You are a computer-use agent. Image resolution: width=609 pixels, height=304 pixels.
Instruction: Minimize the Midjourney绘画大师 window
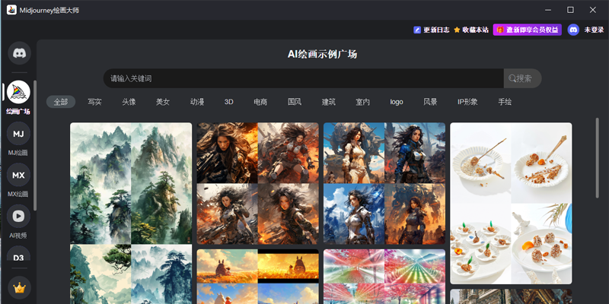pyautogui.click(x=548, y=10)
